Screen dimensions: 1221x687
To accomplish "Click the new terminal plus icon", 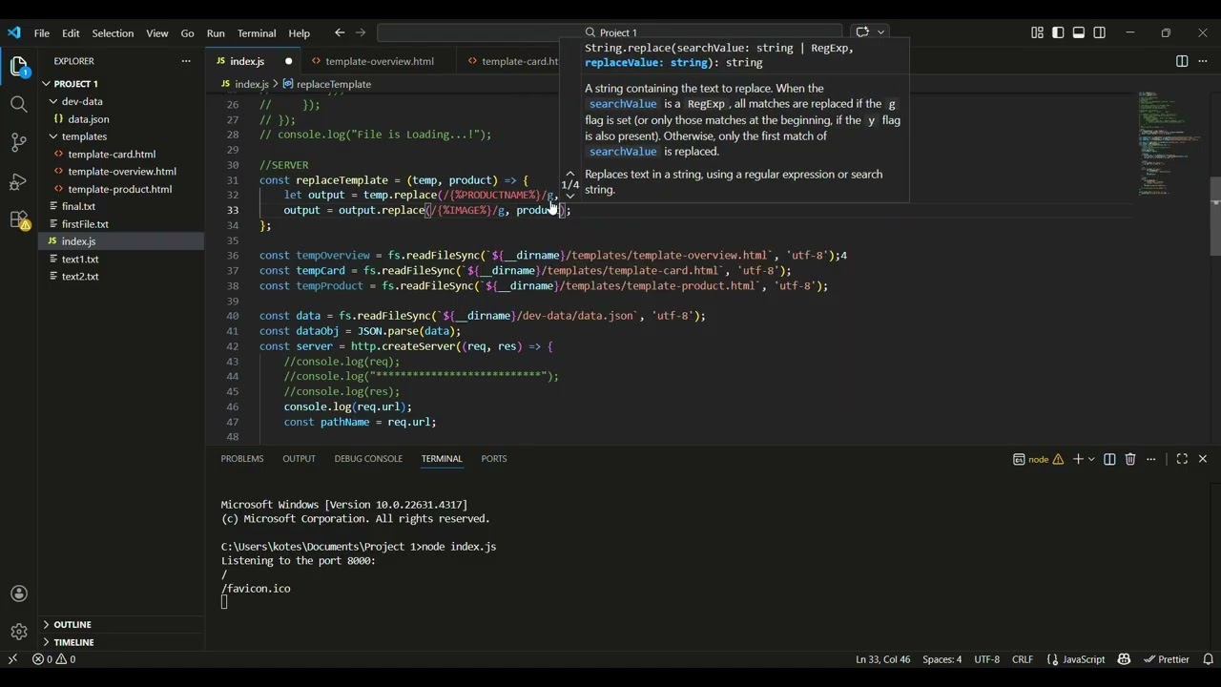I will (x=1078, y=459).
